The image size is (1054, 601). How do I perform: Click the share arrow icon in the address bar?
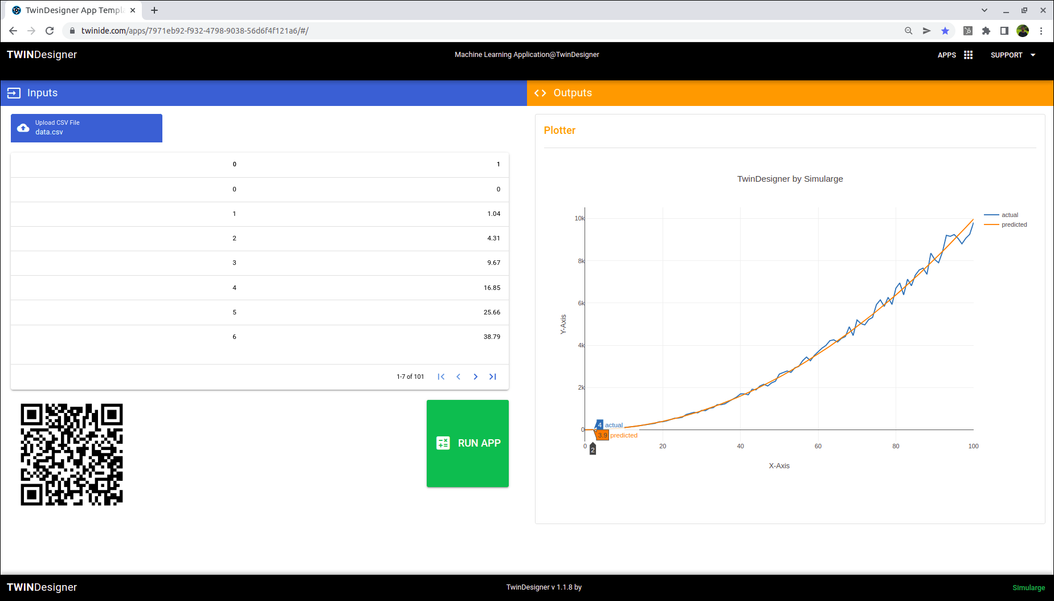tap(927, 31)
